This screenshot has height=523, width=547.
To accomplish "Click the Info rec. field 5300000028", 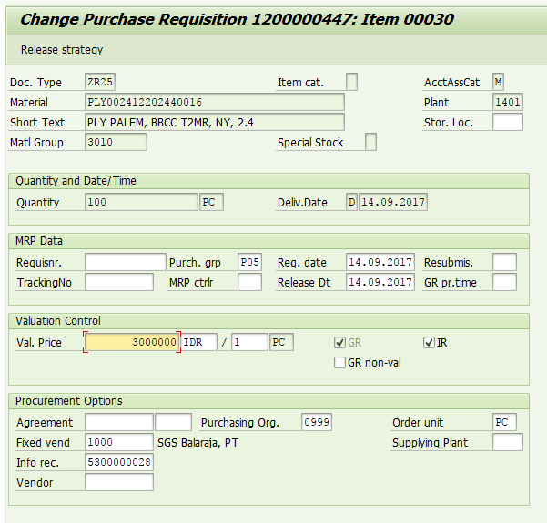I will point(119,462).
